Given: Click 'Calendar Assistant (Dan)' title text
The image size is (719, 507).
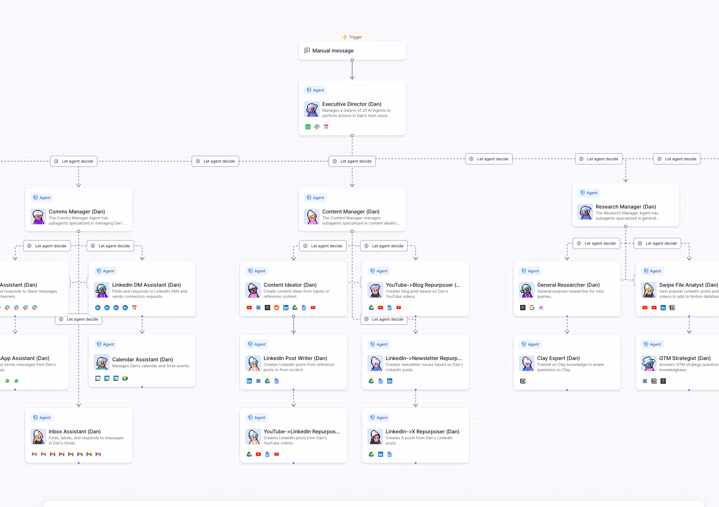Looking at the screenshot, I should pos(142,359).
